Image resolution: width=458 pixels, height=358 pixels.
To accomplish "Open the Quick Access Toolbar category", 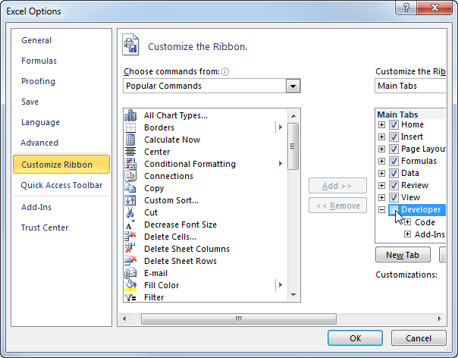I will pos(61,185).
